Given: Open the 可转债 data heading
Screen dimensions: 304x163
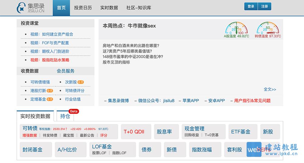Looking at the screenshot, I should (x=30, y=128).
